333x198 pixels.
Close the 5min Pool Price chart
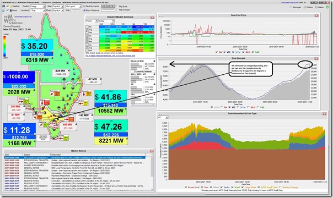(x=316, y=15)
